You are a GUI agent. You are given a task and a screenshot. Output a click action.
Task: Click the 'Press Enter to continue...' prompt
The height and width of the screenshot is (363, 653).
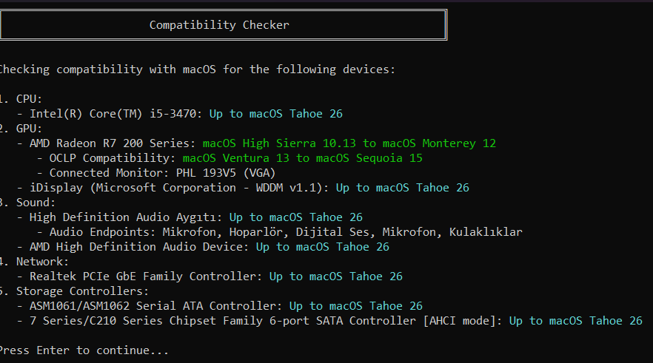click(84, 350)
